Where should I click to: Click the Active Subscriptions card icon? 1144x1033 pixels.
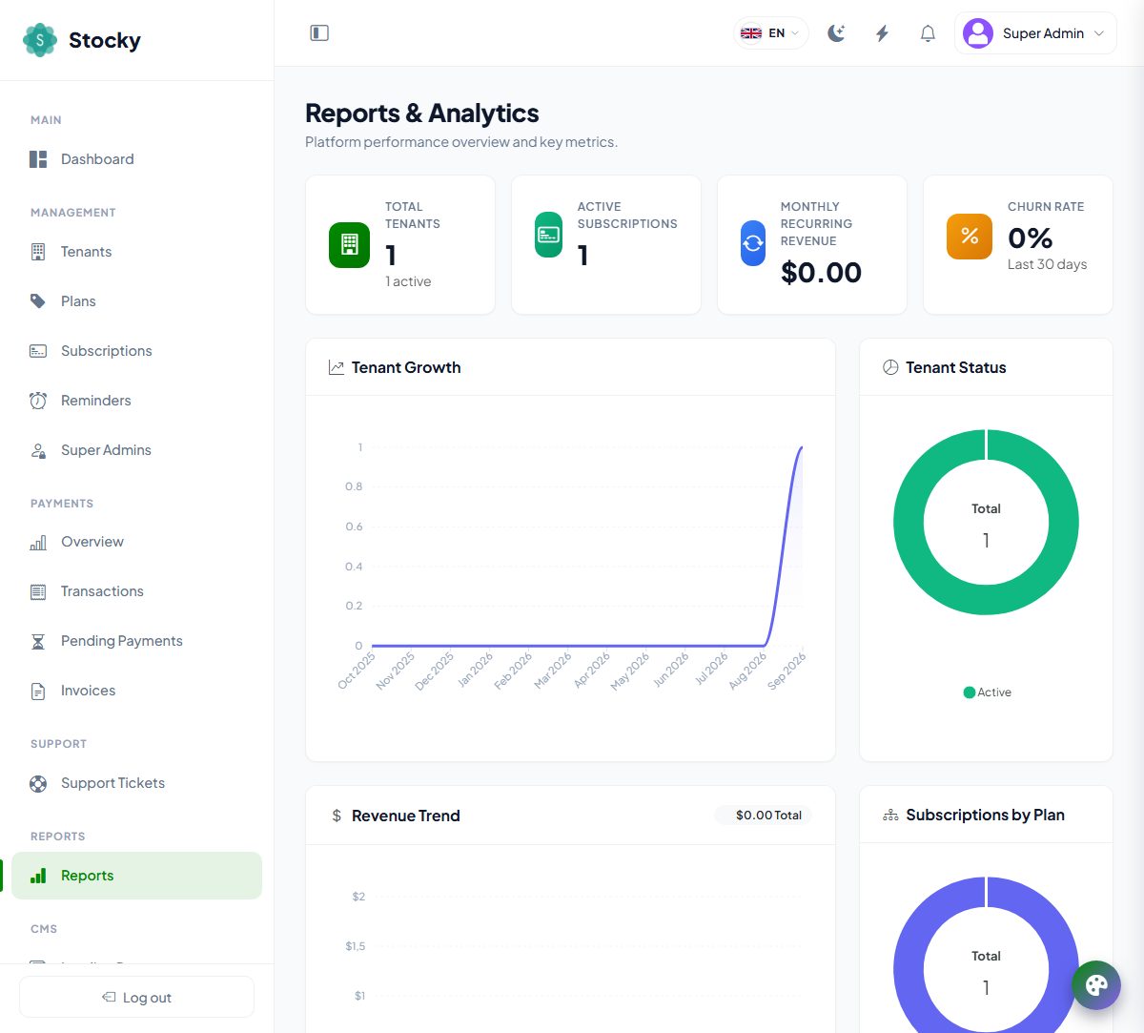tap(549, 235)
